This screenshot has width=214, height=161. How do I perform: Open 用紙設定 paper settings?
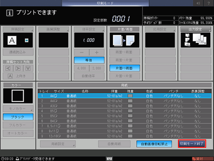(x=58, y=144)
